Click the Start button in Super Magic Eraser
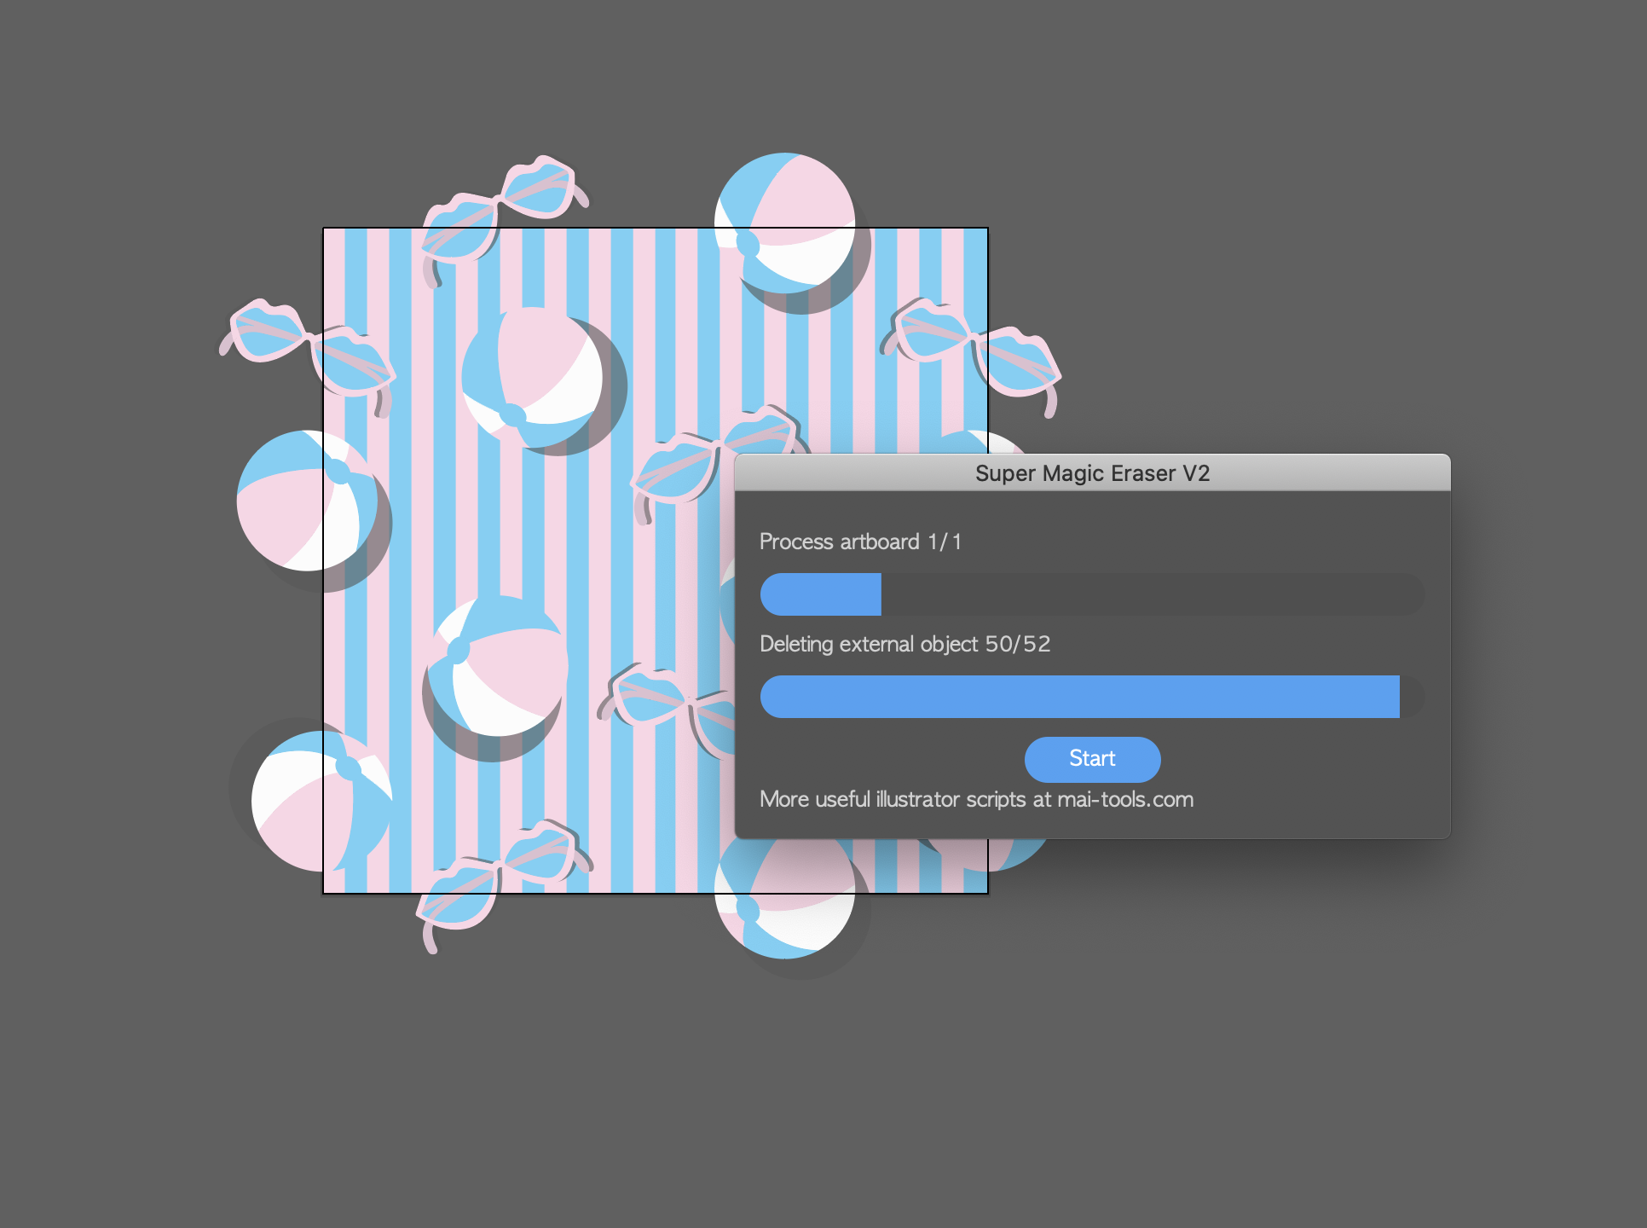The height and width of the screenshot is (1228, 1647). click(1092, 759)
